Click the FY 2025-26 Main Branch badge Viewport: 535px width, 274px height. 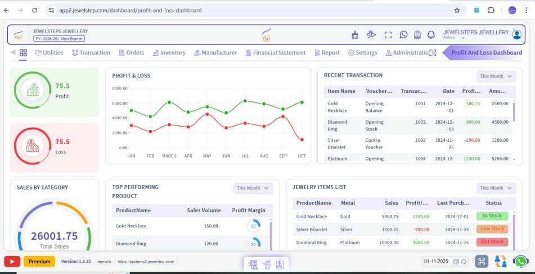pyautogui.click(x=59, y=39)
